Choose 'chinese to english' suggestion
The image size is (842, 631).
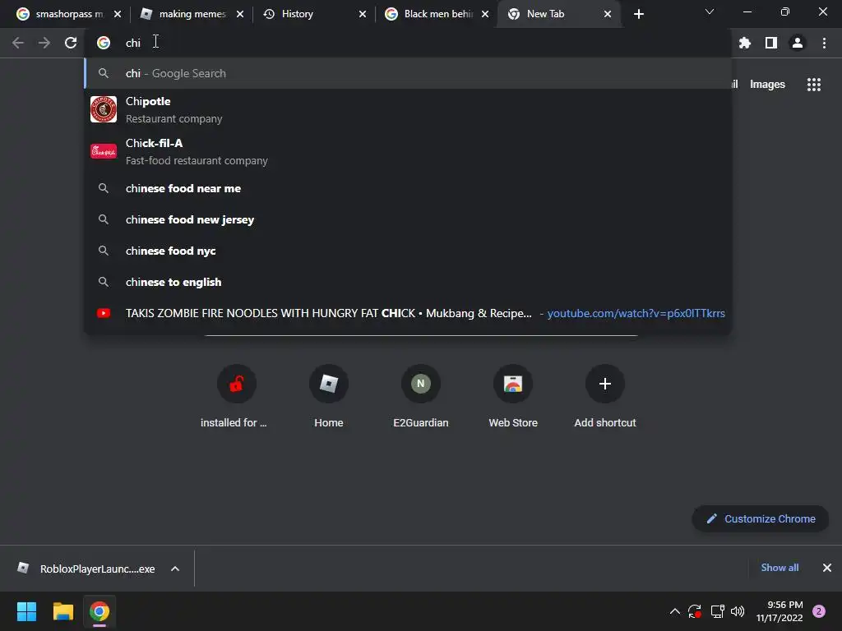click(408, 282)
